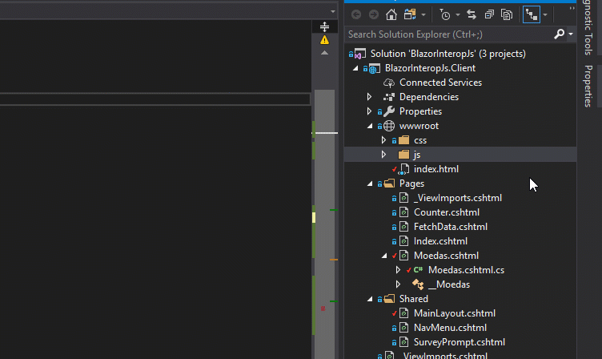Select Solution 'BlazorInteropJs' root node

click(448, 54)
